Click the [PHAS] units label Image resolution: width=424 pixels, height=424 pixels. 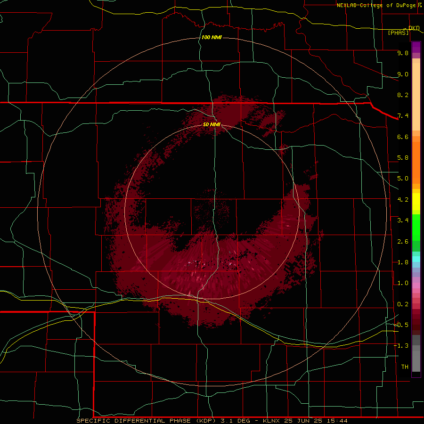click(x=398, y=33)
